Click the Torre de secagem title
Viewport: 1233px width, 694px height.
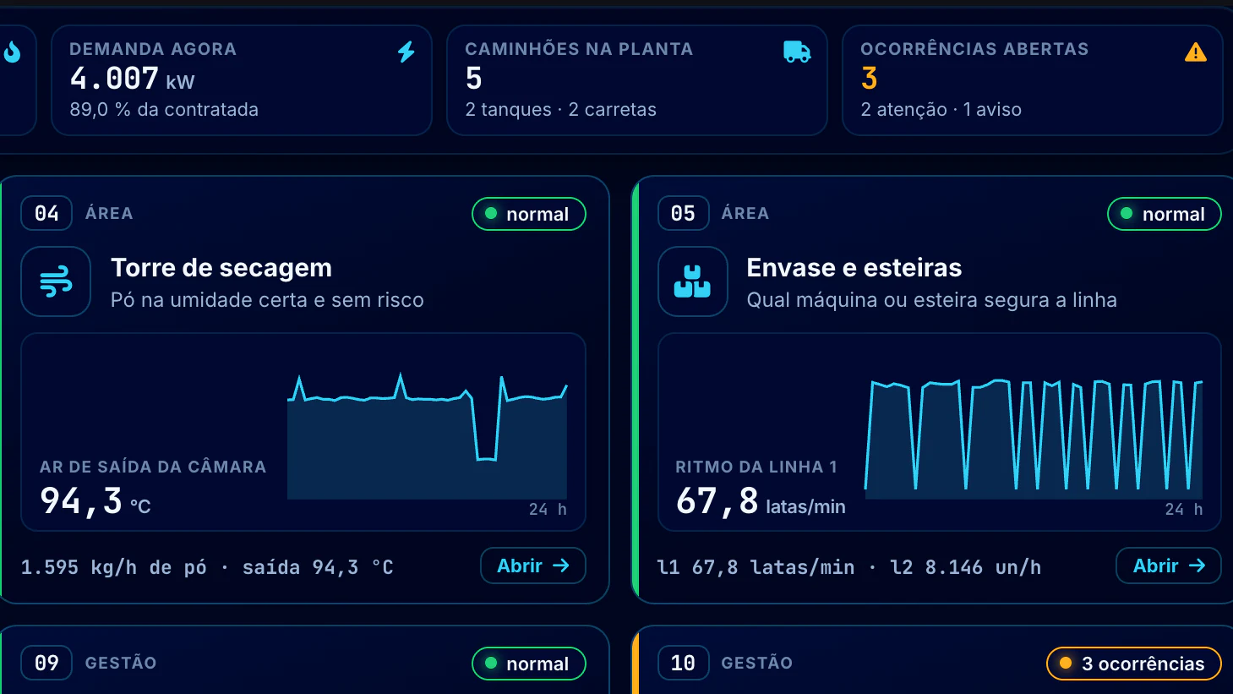click(x=221, y=268)
